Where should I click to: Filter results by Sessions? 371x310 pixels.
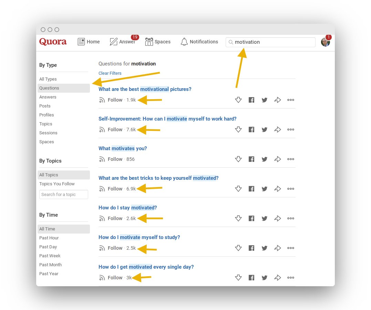tap(48, 133)
